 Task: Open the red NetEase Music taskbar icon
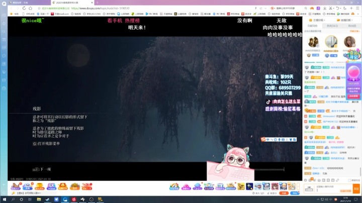pyautogui.click(x=74, y=199)
